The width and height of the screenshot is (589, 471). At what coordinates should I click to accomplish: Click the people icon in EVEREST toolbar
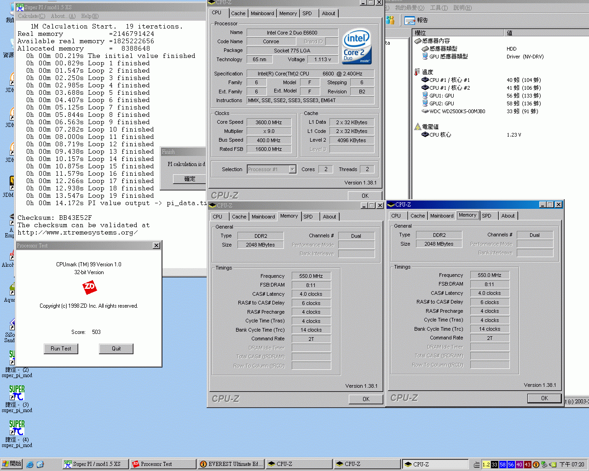tap(390, 20)
